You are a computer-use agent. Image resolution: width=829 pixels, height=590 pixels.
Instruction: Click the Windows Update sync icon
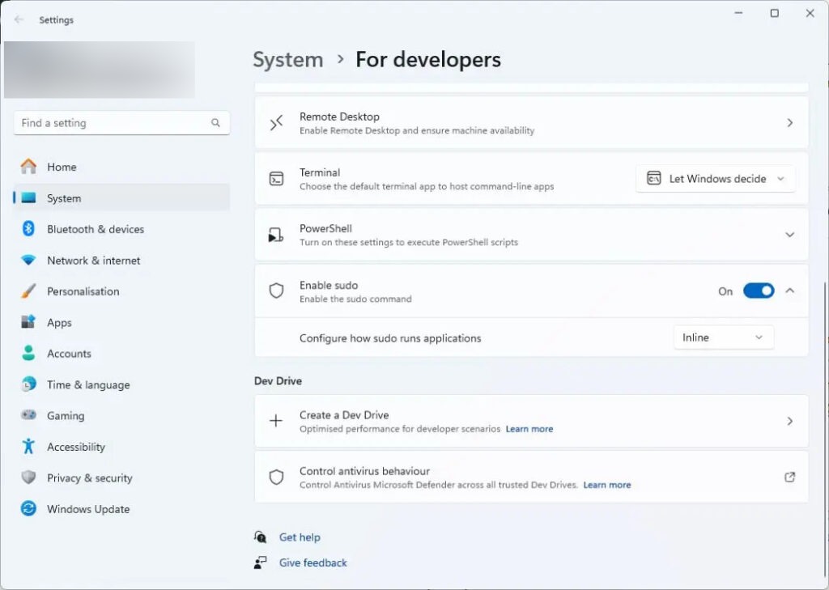(28, 509)
